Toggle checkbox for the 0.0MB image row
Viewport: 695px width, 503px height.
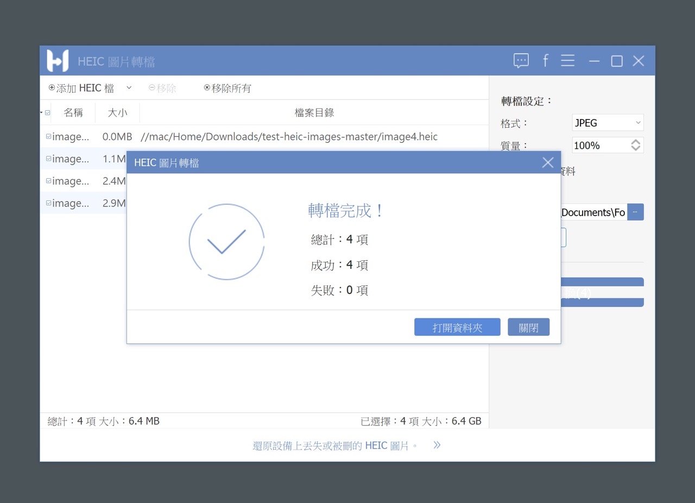[x=49, y=136]
